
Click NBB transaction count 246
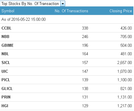click(x=85, y=37)
